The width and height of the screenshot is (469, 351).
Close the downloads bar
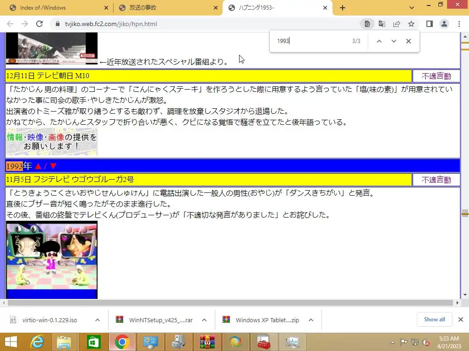pos(461,319)
